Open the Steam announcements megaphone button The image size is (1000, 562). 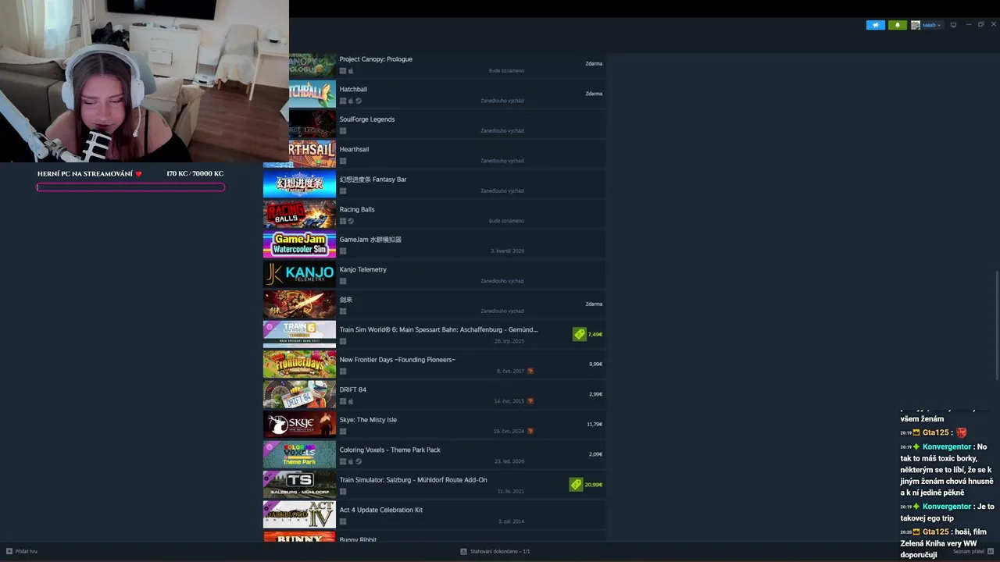(x=875, y=25)
